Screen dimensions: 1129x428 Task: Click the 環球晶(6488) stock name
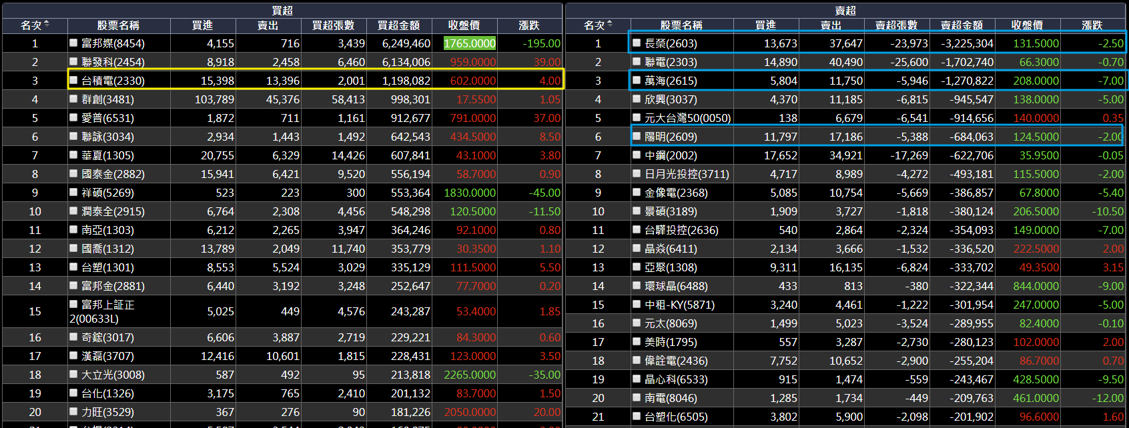click(676, 286)
